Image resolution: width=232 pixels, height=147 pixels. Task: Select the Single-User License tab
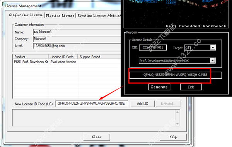[26, 15]
